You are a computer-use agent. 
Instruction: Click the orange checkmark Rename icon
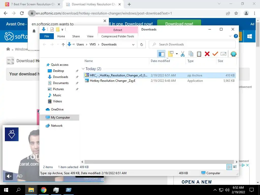point(215,54)
